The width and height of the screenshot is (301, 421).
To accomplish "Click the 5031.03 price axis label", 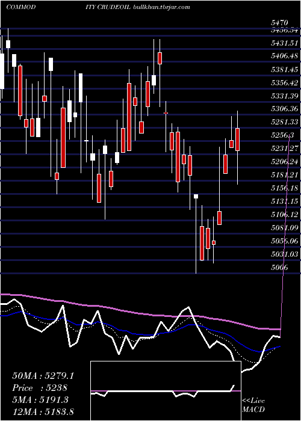I will tap(285, 254).
